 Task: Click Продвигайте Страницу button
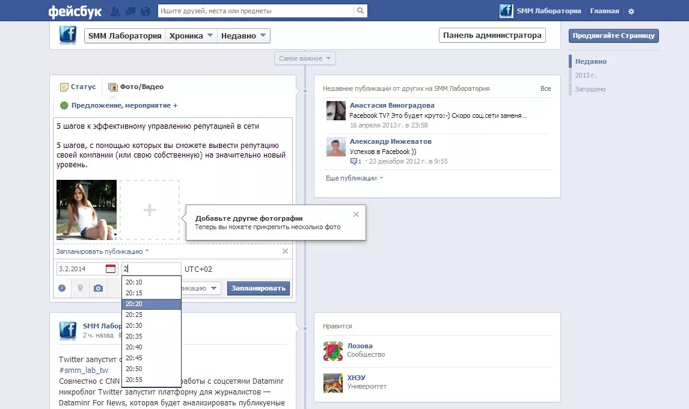pos(613,35)
